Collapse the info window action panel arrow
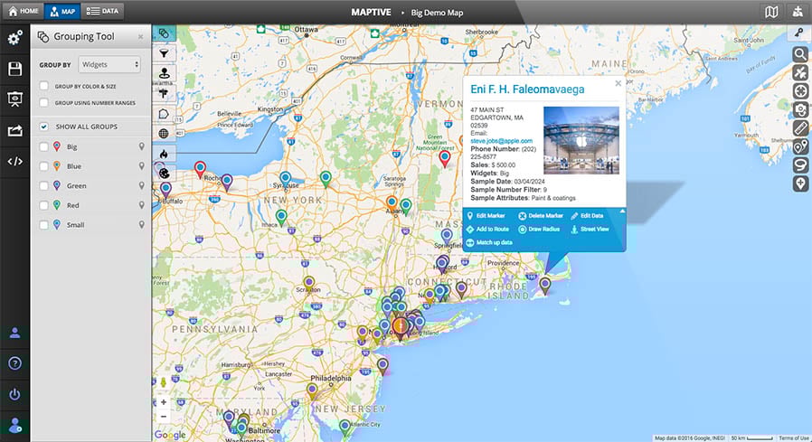 tap(622, 212)
